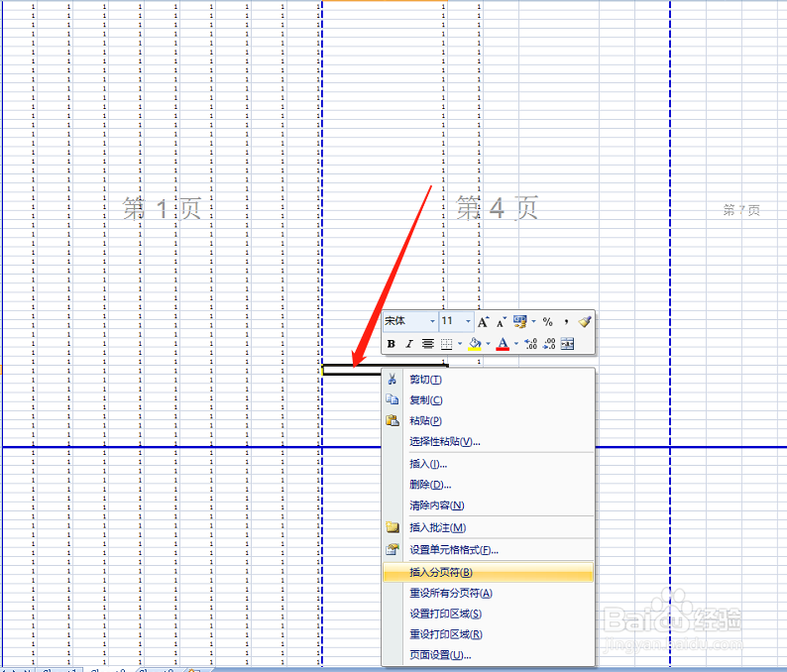Apply comma style from mini toolbar
787x672 pixels.
(x=566, y=322)
